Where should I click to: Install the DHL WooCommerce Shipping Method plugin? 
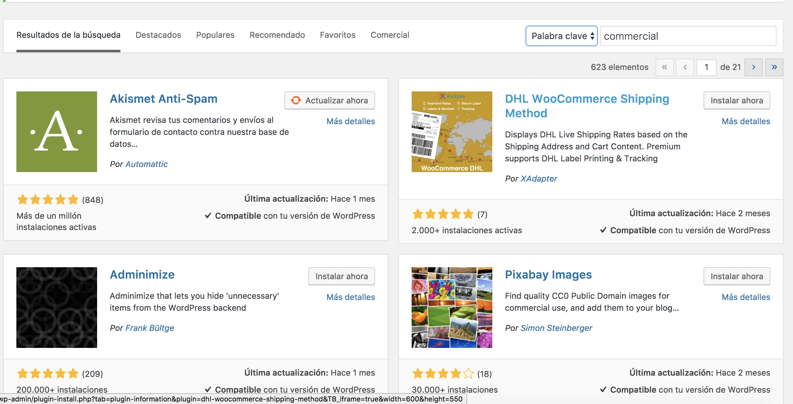coord(737,101)
